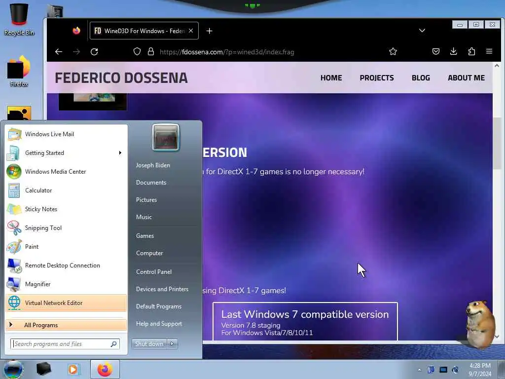This screenshot has width=505, height=379.
Task: Open a new tab with plus button
Action: (x=209, y=31)
